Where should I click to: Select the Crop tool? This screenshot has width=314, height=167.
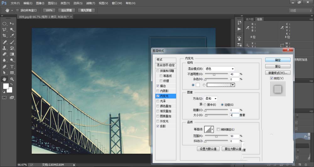[x=4, y=36]
